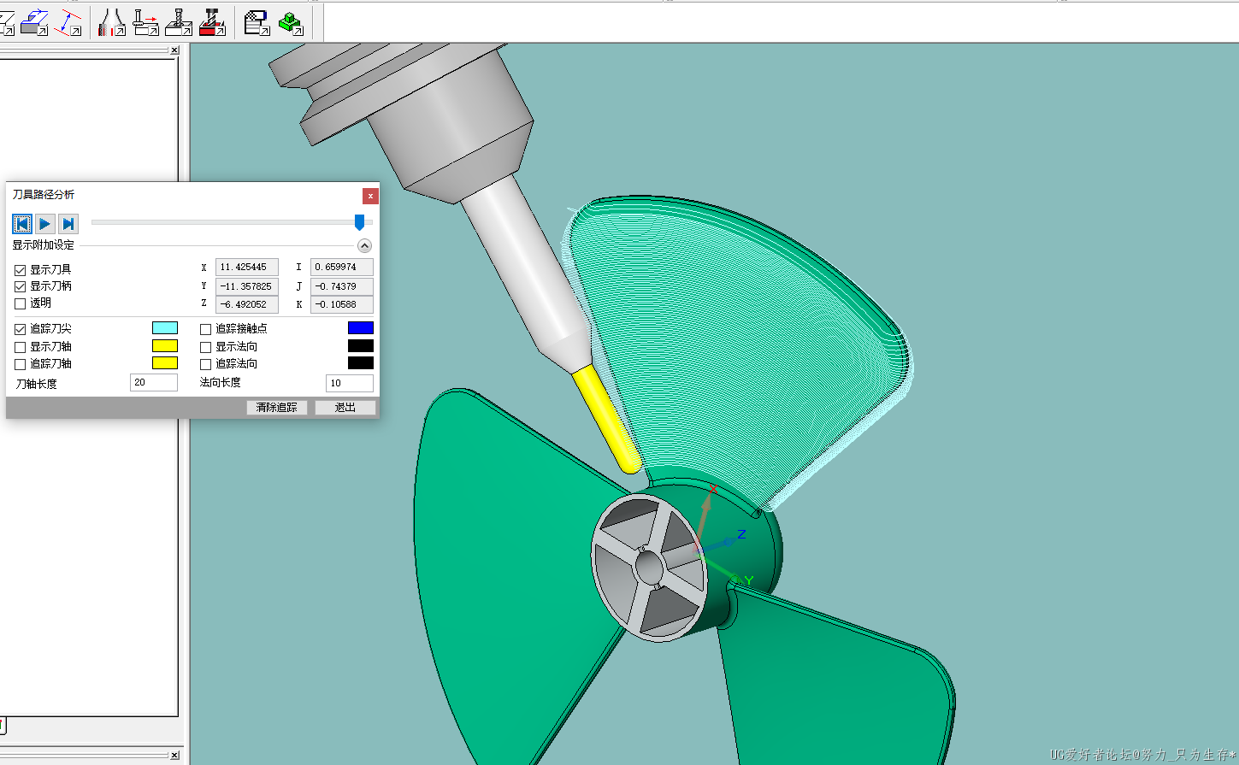Close the 刀具路径分析 dialog
Screen dimensions: 1239x765
click(x=370, y=196)
